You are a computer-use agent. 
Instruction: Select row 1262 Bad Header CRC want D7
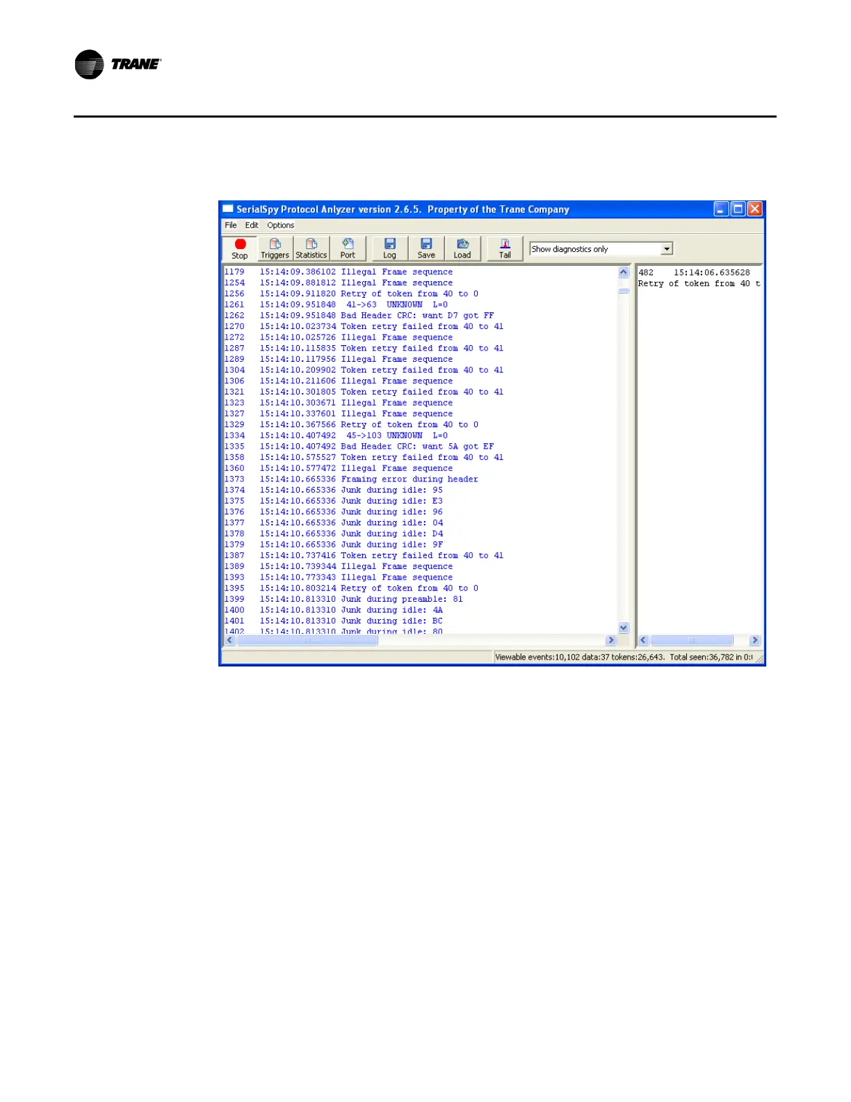coord(359,316)
